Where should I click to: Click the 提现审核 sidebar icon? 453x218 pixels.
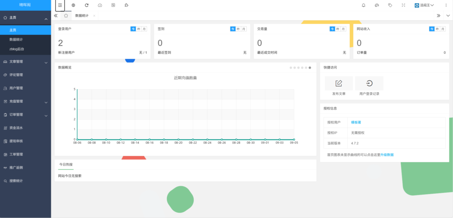coord(5,141)
